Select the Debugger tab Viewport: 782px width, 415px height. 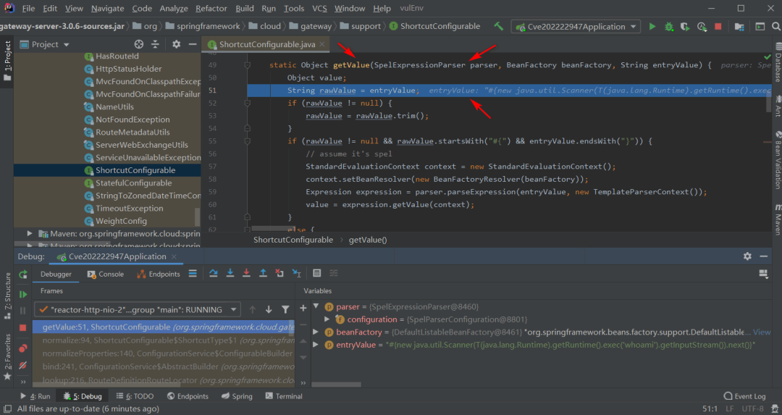click(x=56, y=274)
